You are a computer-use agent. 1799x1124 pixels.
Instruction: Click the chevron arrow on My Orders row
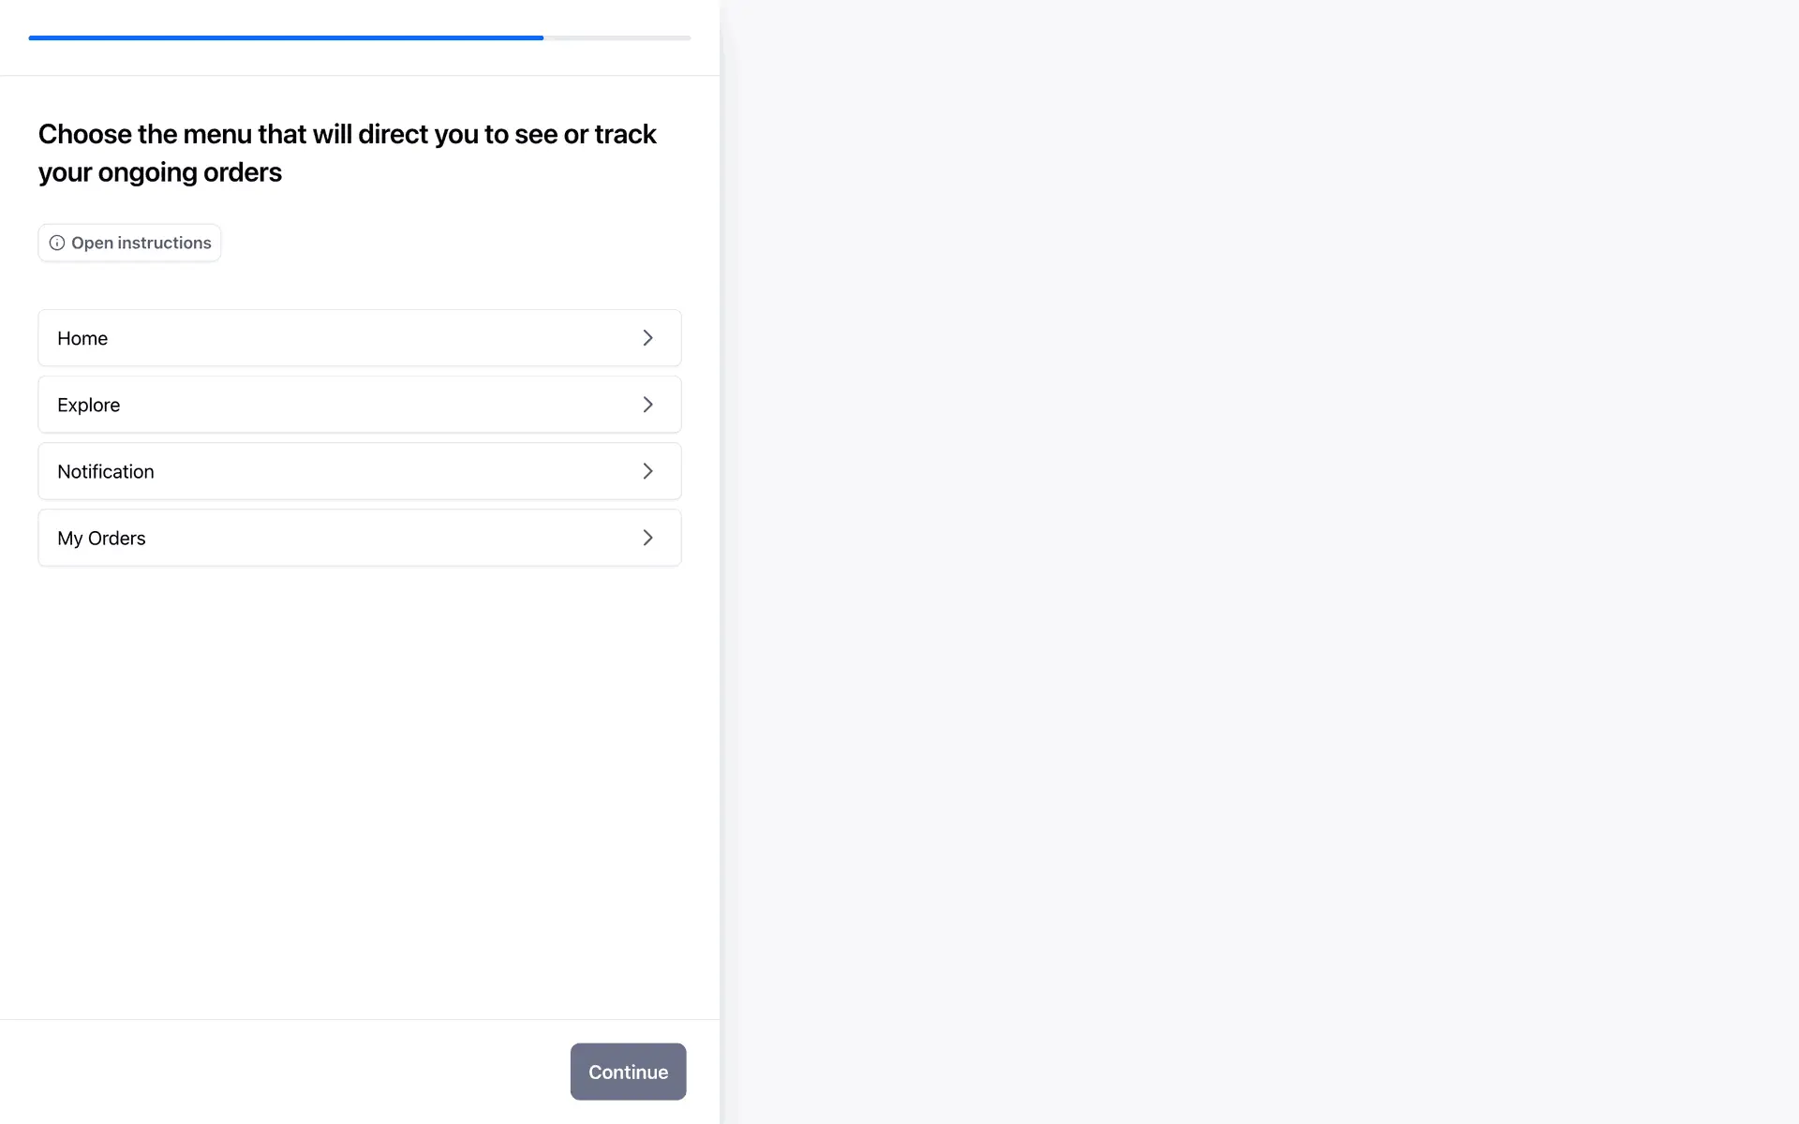pos(647,538)
